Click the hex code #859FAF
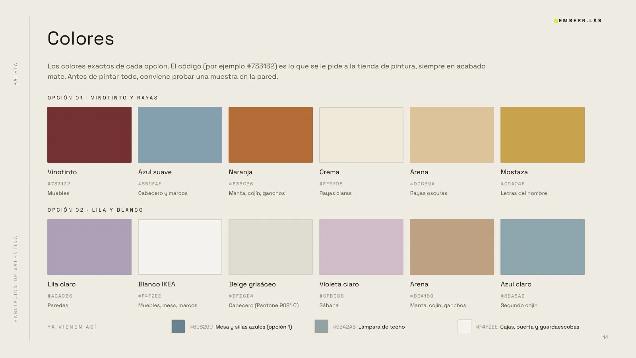The width and height of the screenshot is (636, 358). click(150, 184)
